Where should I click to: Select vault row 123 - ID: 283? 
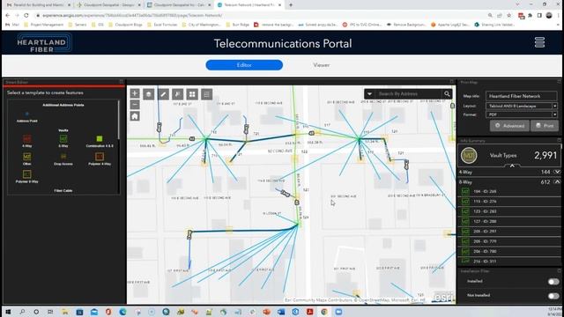coord(510,211)
